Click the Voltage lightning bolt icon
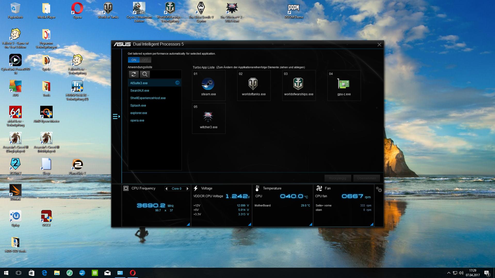Viewport: 495px width, 278px height. 196,188
